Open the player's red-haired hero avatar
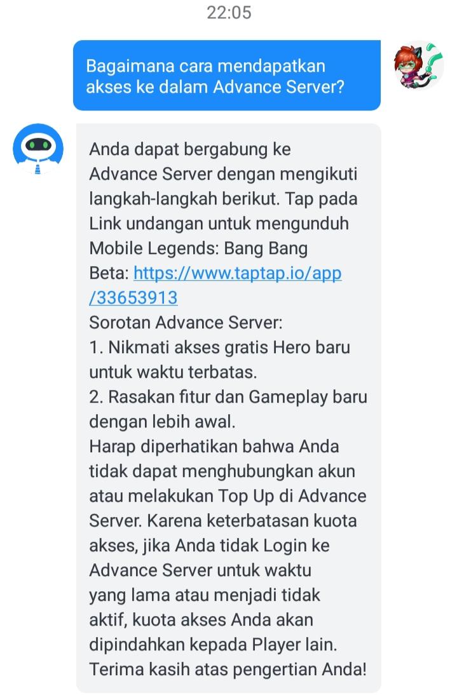 419,65
